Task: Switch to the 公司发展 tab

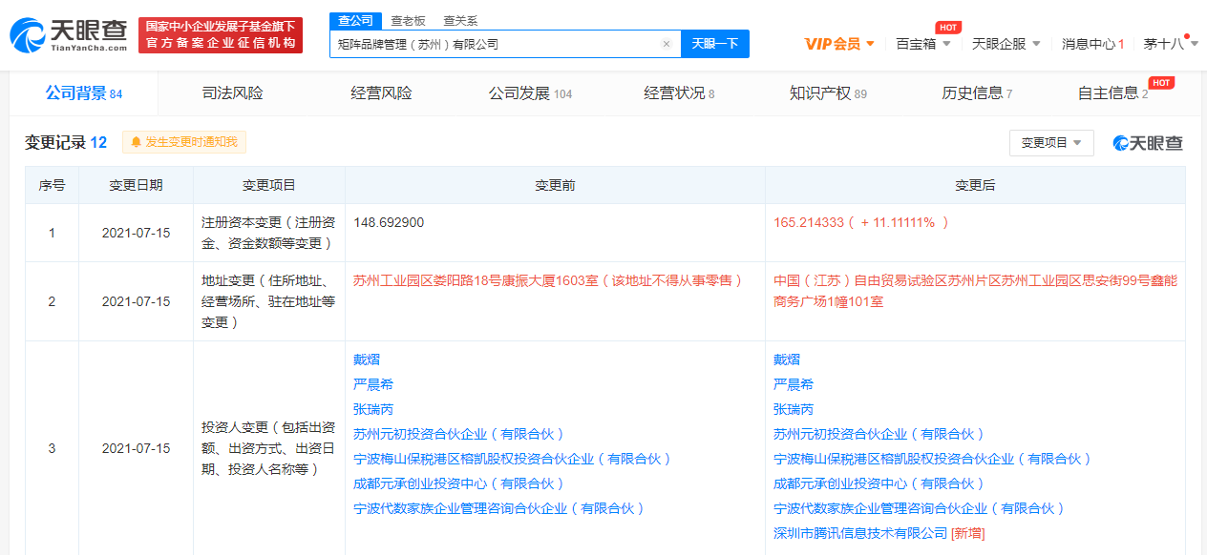Action: (x=530, y=93)
